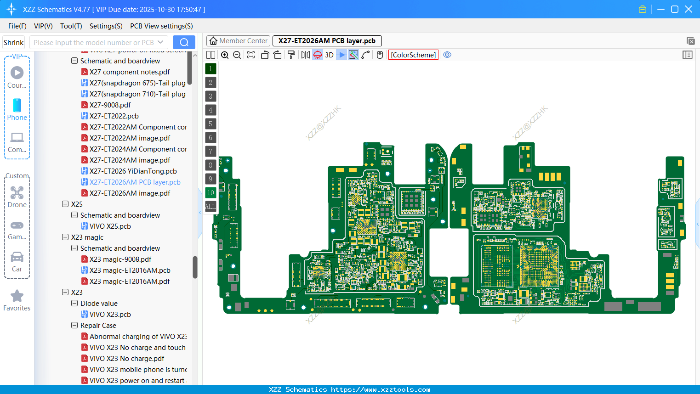Collapse the X23 magic tree section

tap(65, 237)
